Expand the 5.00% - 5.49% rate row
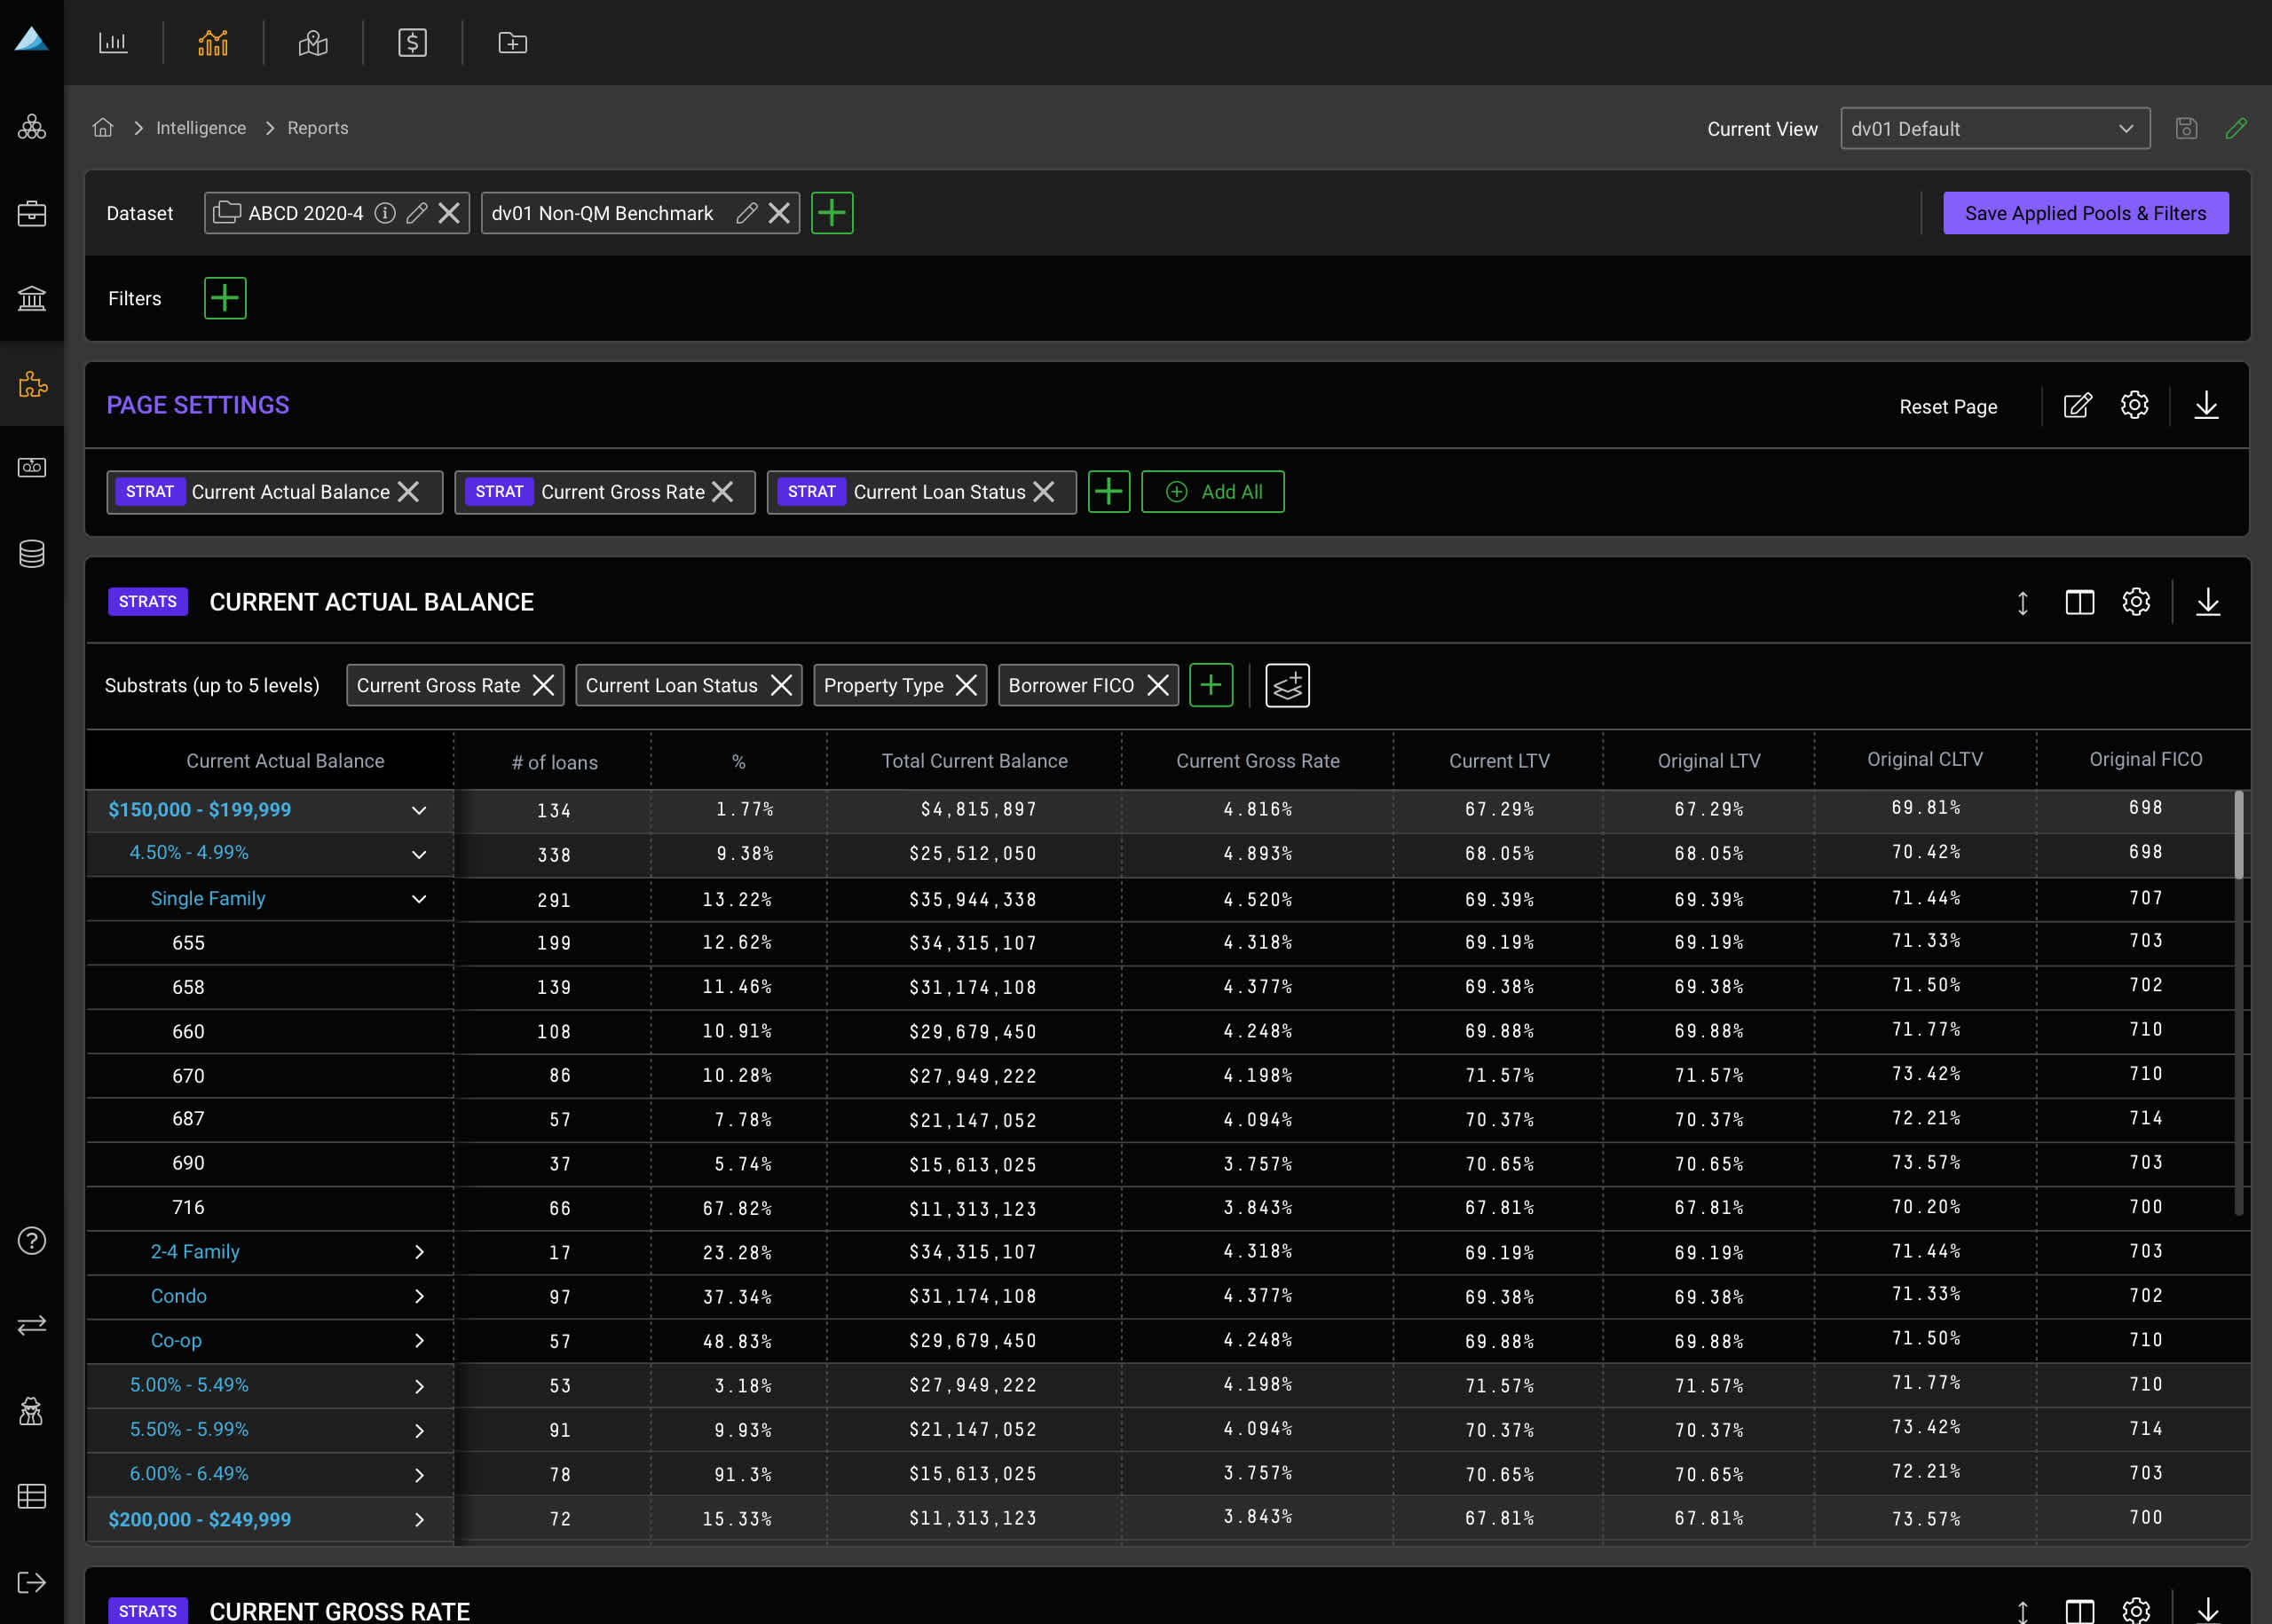2272x1624 pixels. click(419, 1386)
